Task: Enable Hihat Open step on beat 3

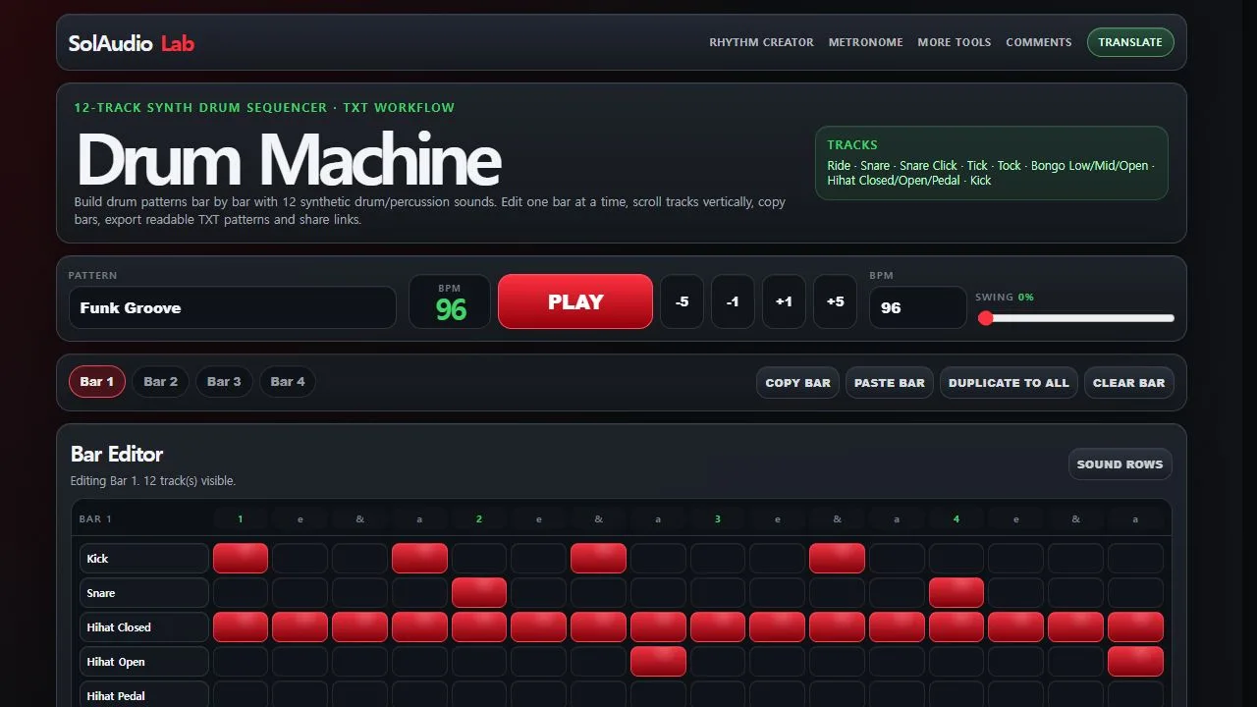Action: (x=718, y=662)
